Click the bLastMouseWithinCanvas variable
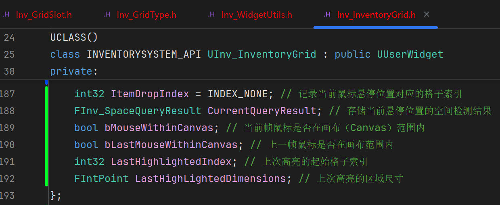The width and height of the screenshot is (500, 205). 171,144
